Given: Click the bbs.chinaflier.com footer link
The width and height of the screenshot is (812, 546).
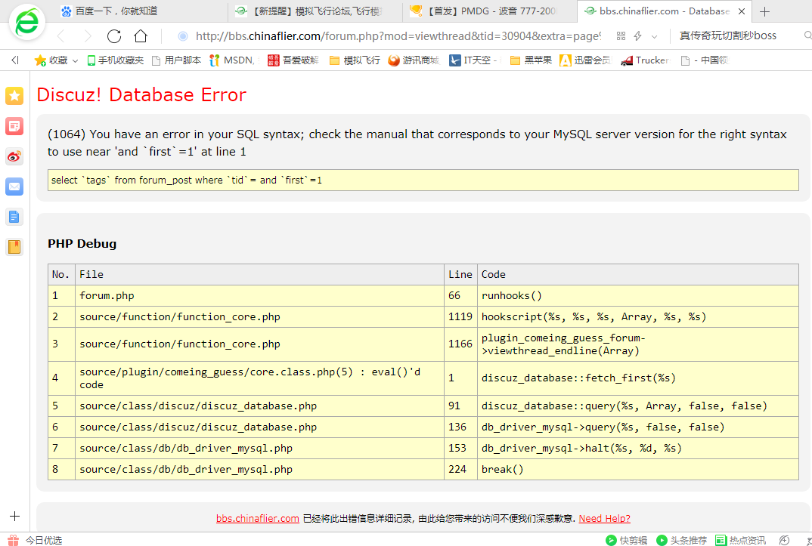Looking at the screenshot, I should [x=257, y=518].
